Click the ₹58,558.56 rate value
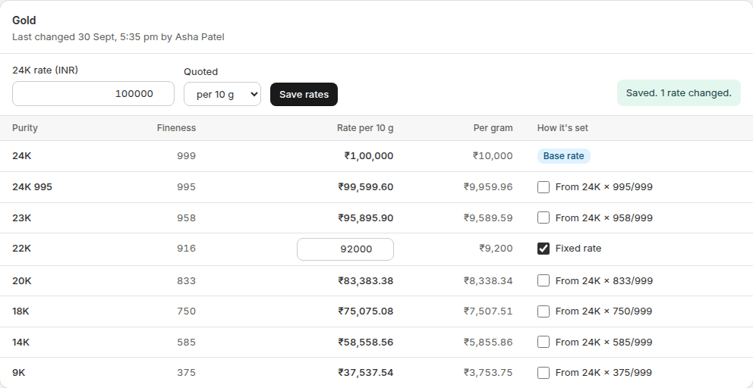753x388 pixels. coord(365,342)
